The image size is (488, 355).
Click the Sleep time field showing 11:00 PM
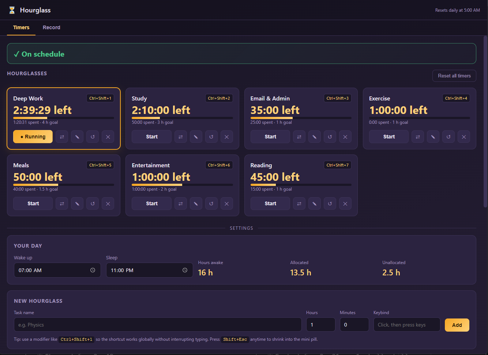coord(150,270)
